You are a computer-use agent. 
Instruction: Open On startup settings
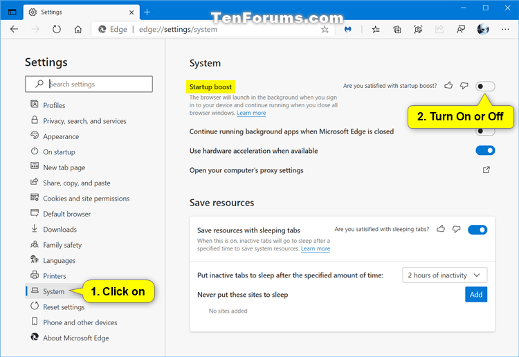tap(59, 152)
